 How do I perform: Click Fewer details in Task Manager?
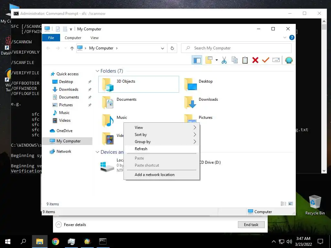coord(71,225)
